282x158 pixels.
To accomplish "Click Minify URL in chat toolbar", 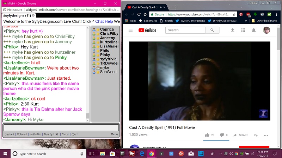I will [51, 134].
